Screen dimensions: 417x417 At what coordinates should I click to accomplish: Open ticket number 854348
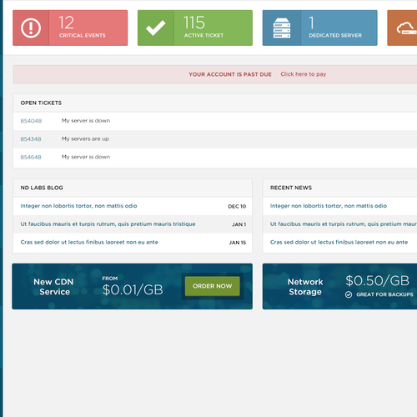pyautogui.click(x=31, y=139)
